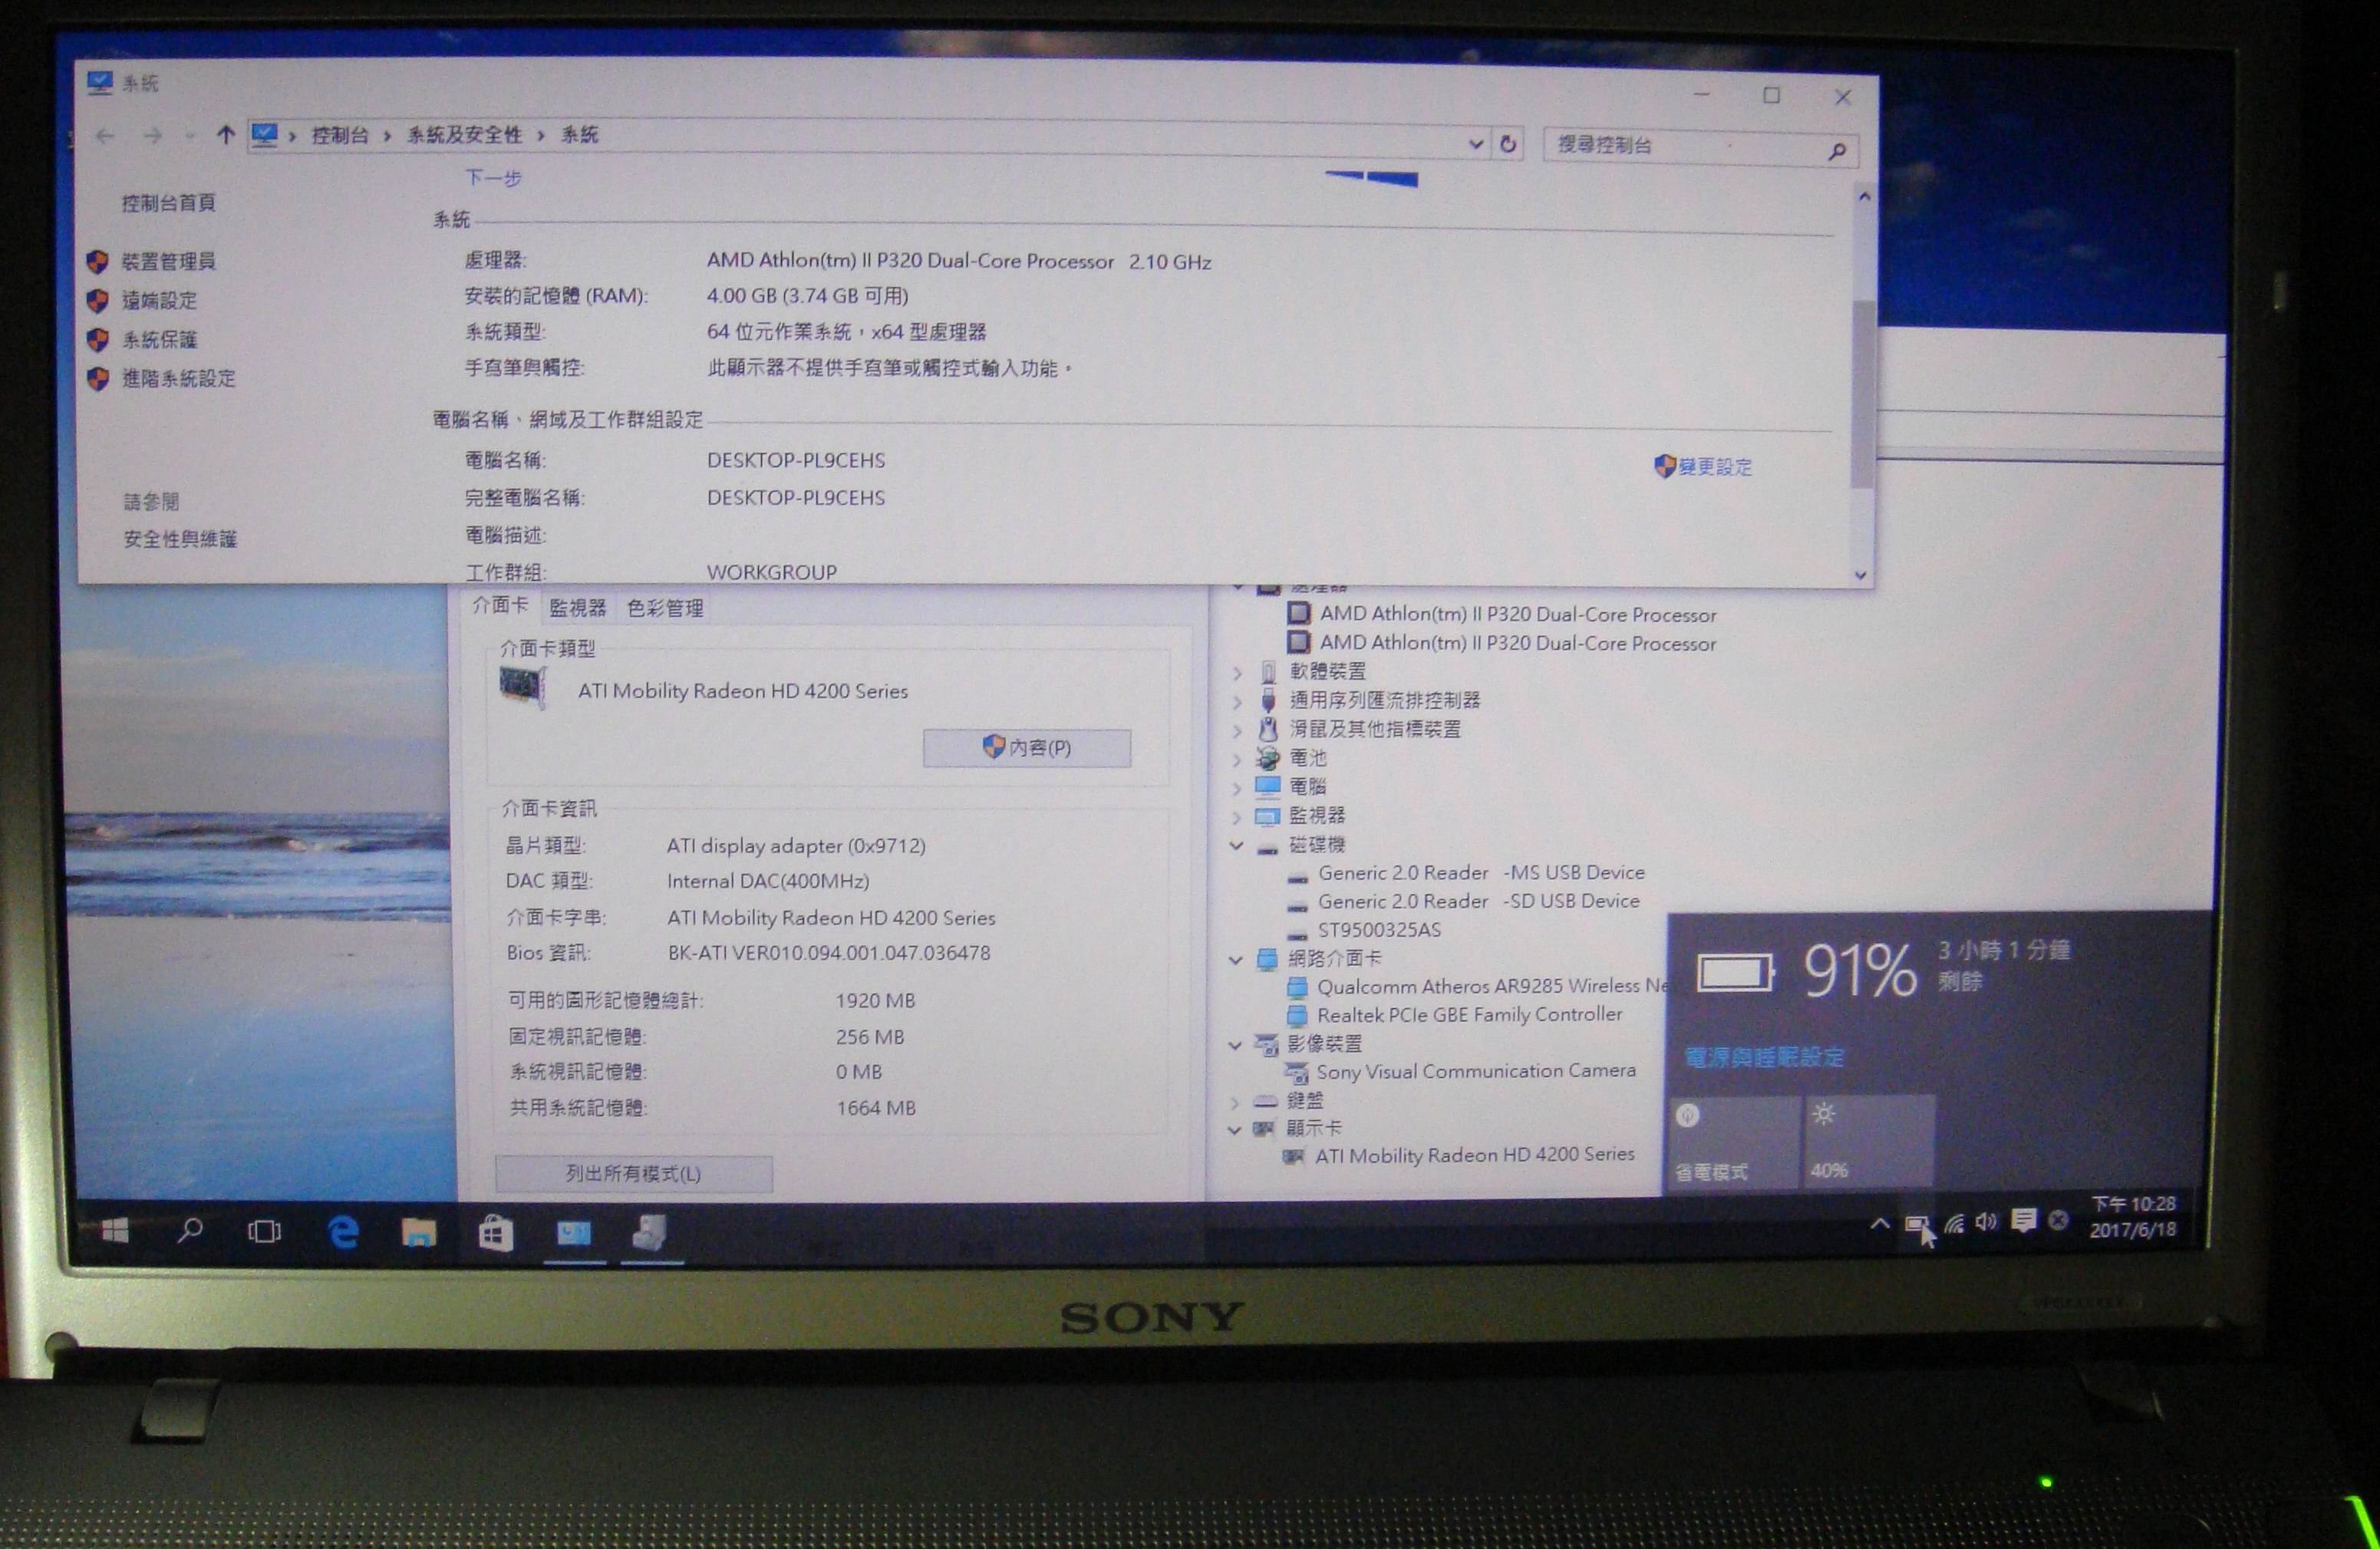Viewport: 2380px width, 1549px height.
Task: Select ST9500325AS disk drive
Action: 1379,930
